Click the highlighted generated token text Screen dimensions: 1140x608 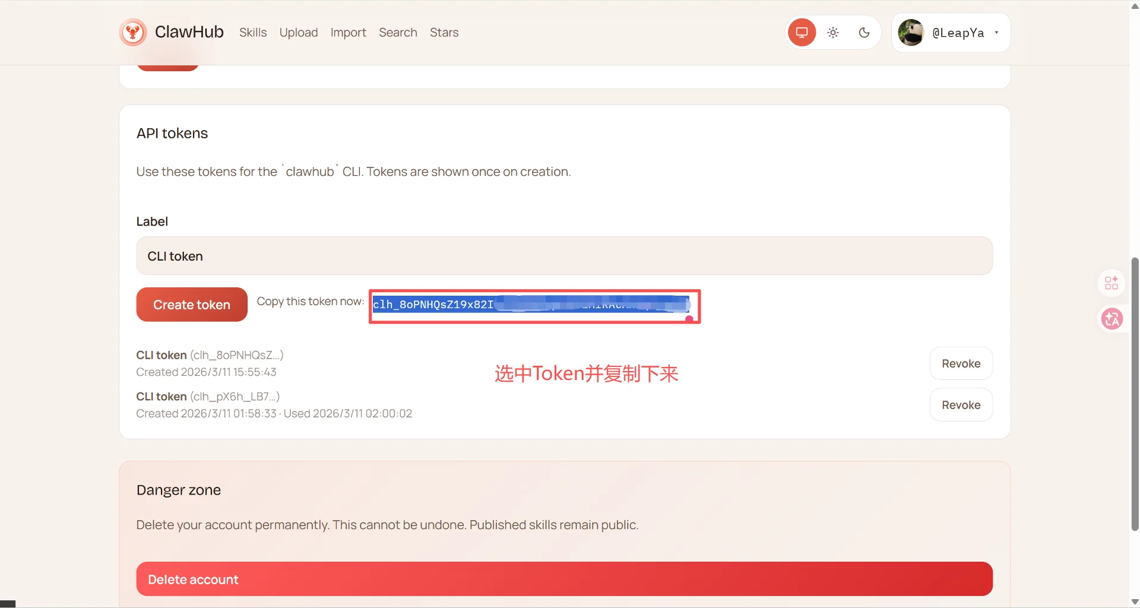[531, 305]
